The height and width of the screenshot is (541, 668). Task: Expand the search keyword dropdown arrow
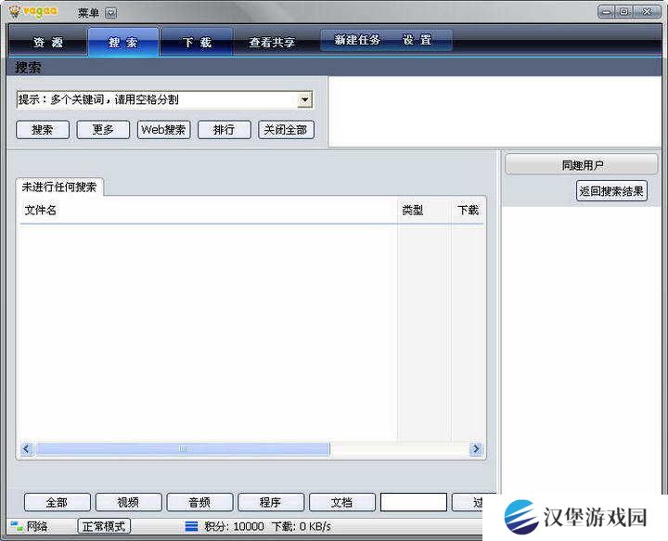pyautogui.click(x=304, y=99)
